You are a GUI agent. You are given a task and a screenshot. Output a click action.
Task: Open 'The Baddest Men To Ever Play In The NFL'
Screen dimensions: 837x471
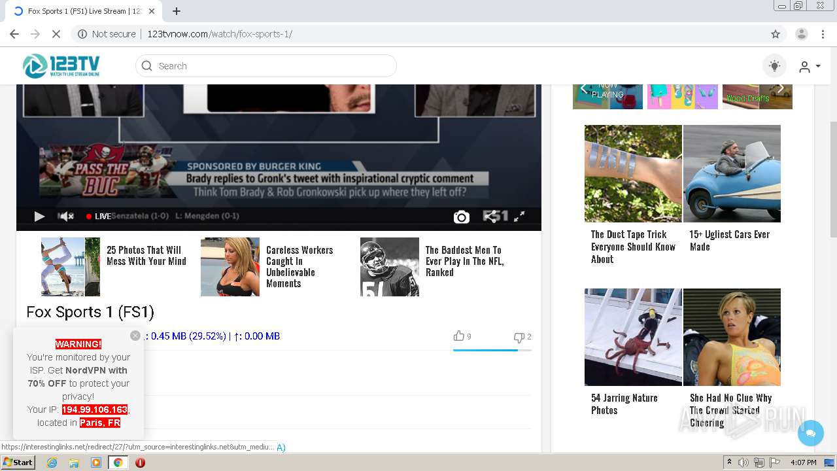pyautogui.click(x=464, y=261)
